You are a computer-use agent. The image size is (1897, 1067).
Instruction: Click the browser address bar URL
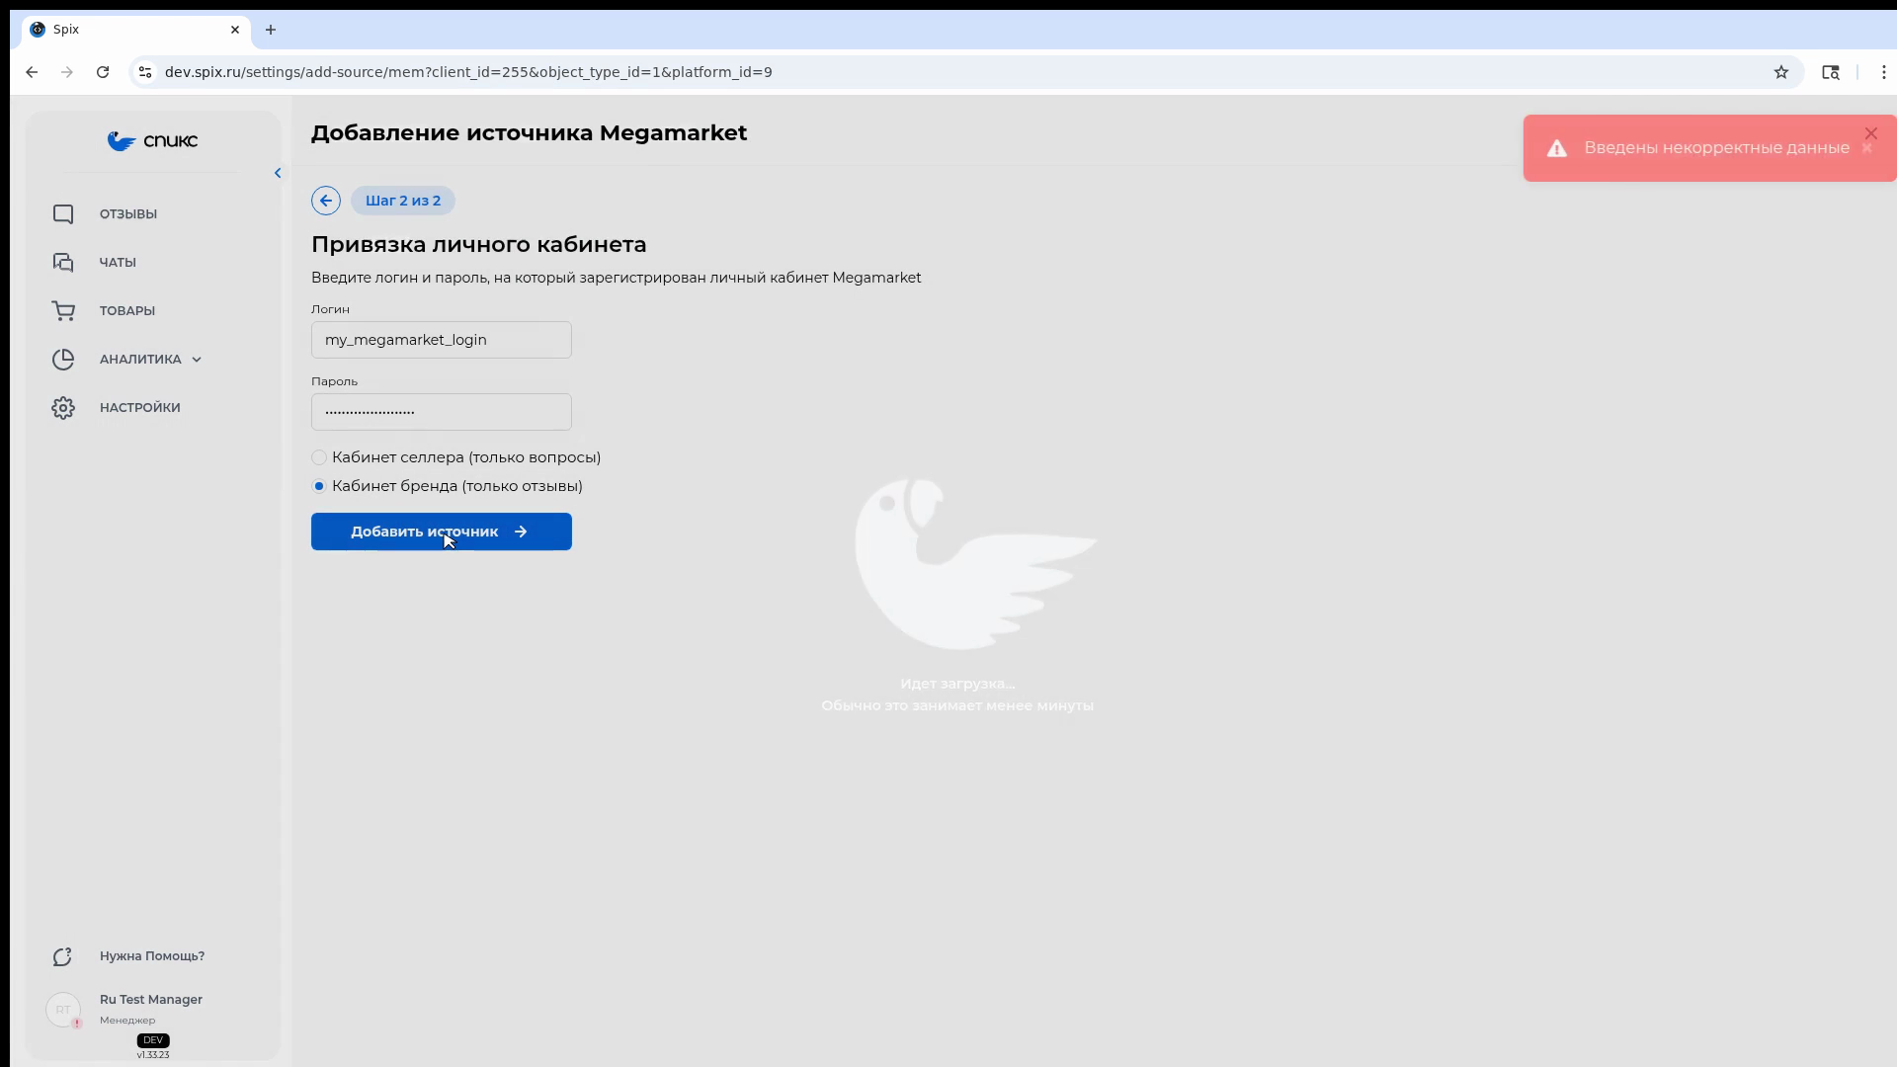pyautogui.click(x=468, y=72)
